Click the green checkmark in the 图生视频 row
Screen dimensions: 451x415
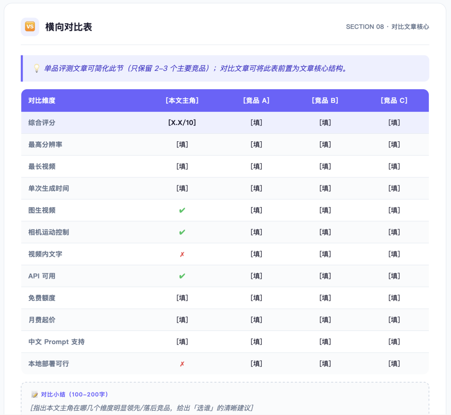point(182,210)
